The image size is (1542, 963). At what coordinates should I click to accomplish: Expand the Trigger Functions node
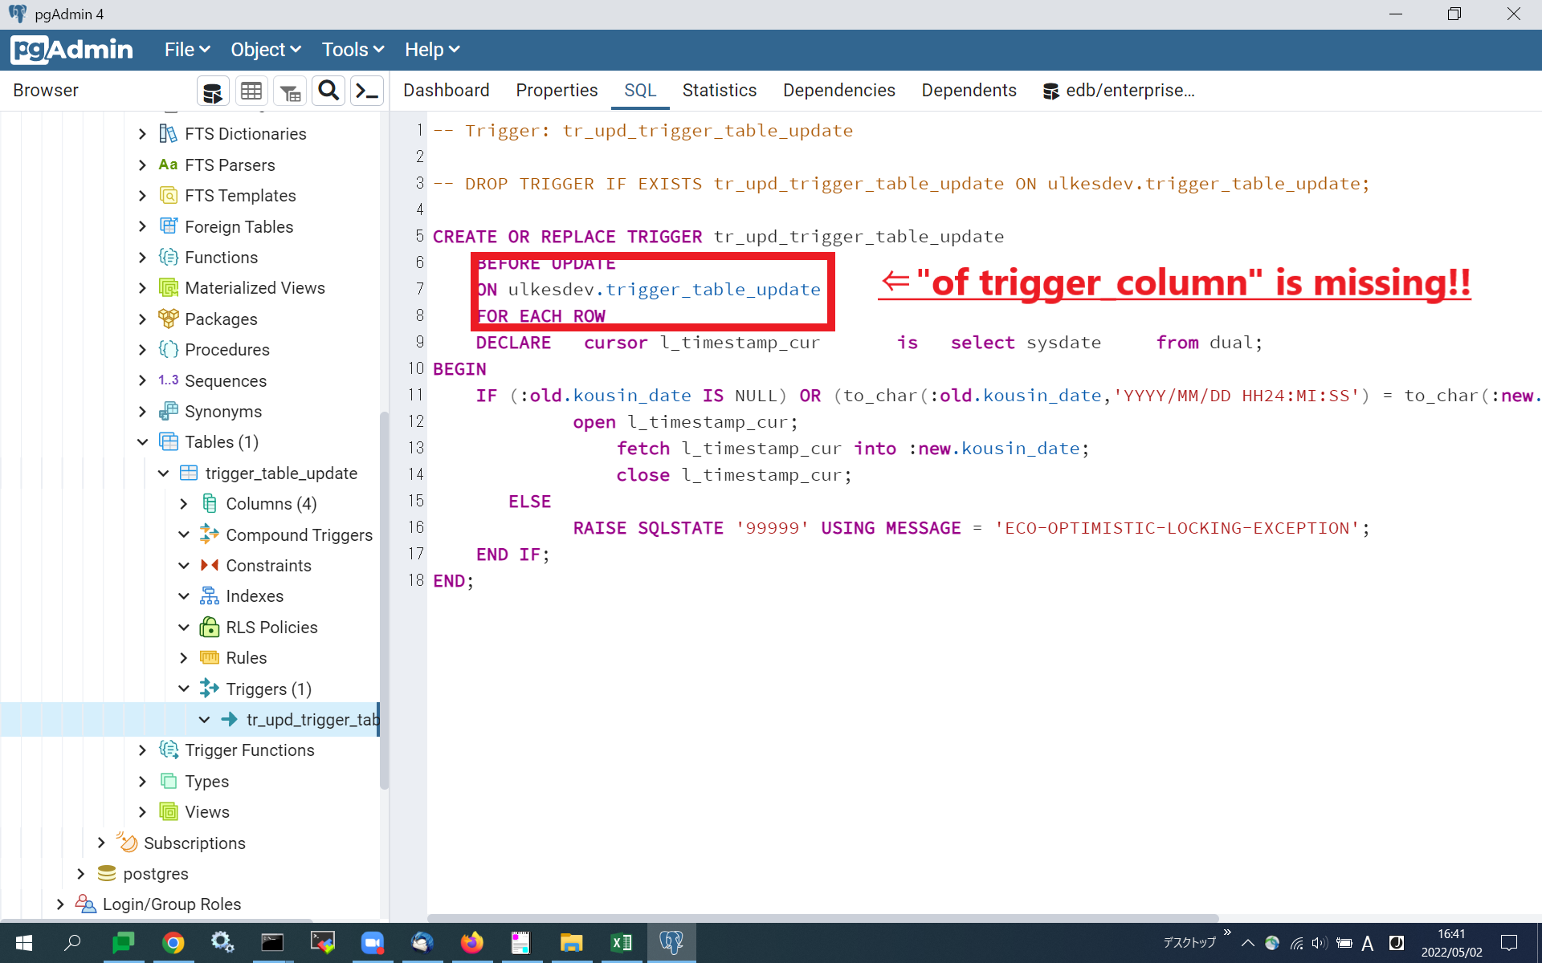pyautogui.click(x=142, y=750)
